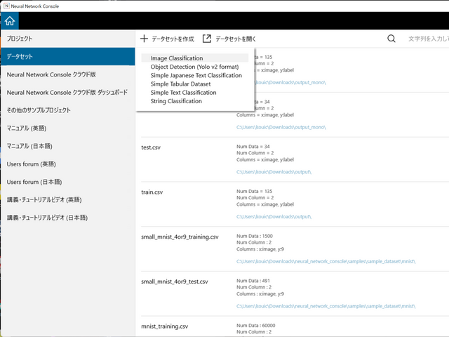Click Columns : x:image, y:9 of small_mnist_4or9_training.csv
The height and width of the screenshot is (337, 449).
(260, 249)
